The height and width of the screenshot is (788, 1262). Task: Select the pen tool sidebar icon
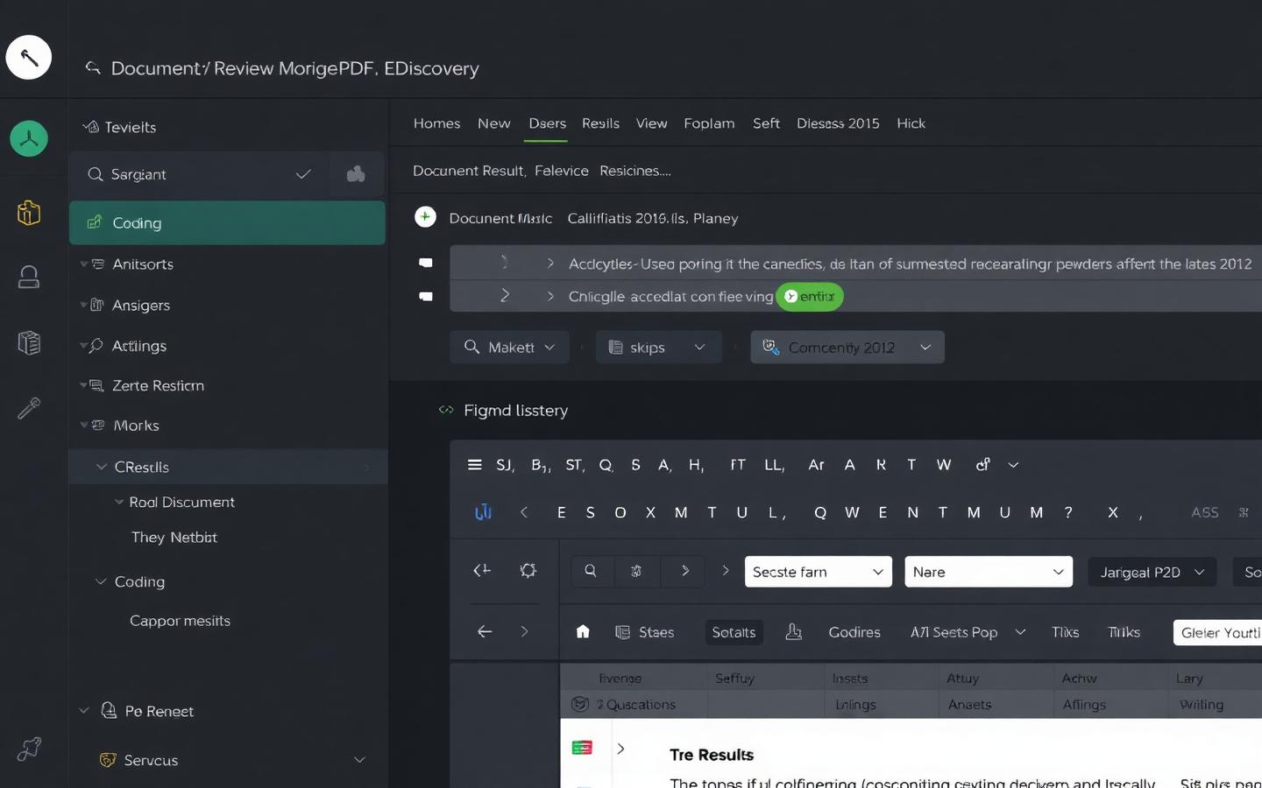pos(29,408)
